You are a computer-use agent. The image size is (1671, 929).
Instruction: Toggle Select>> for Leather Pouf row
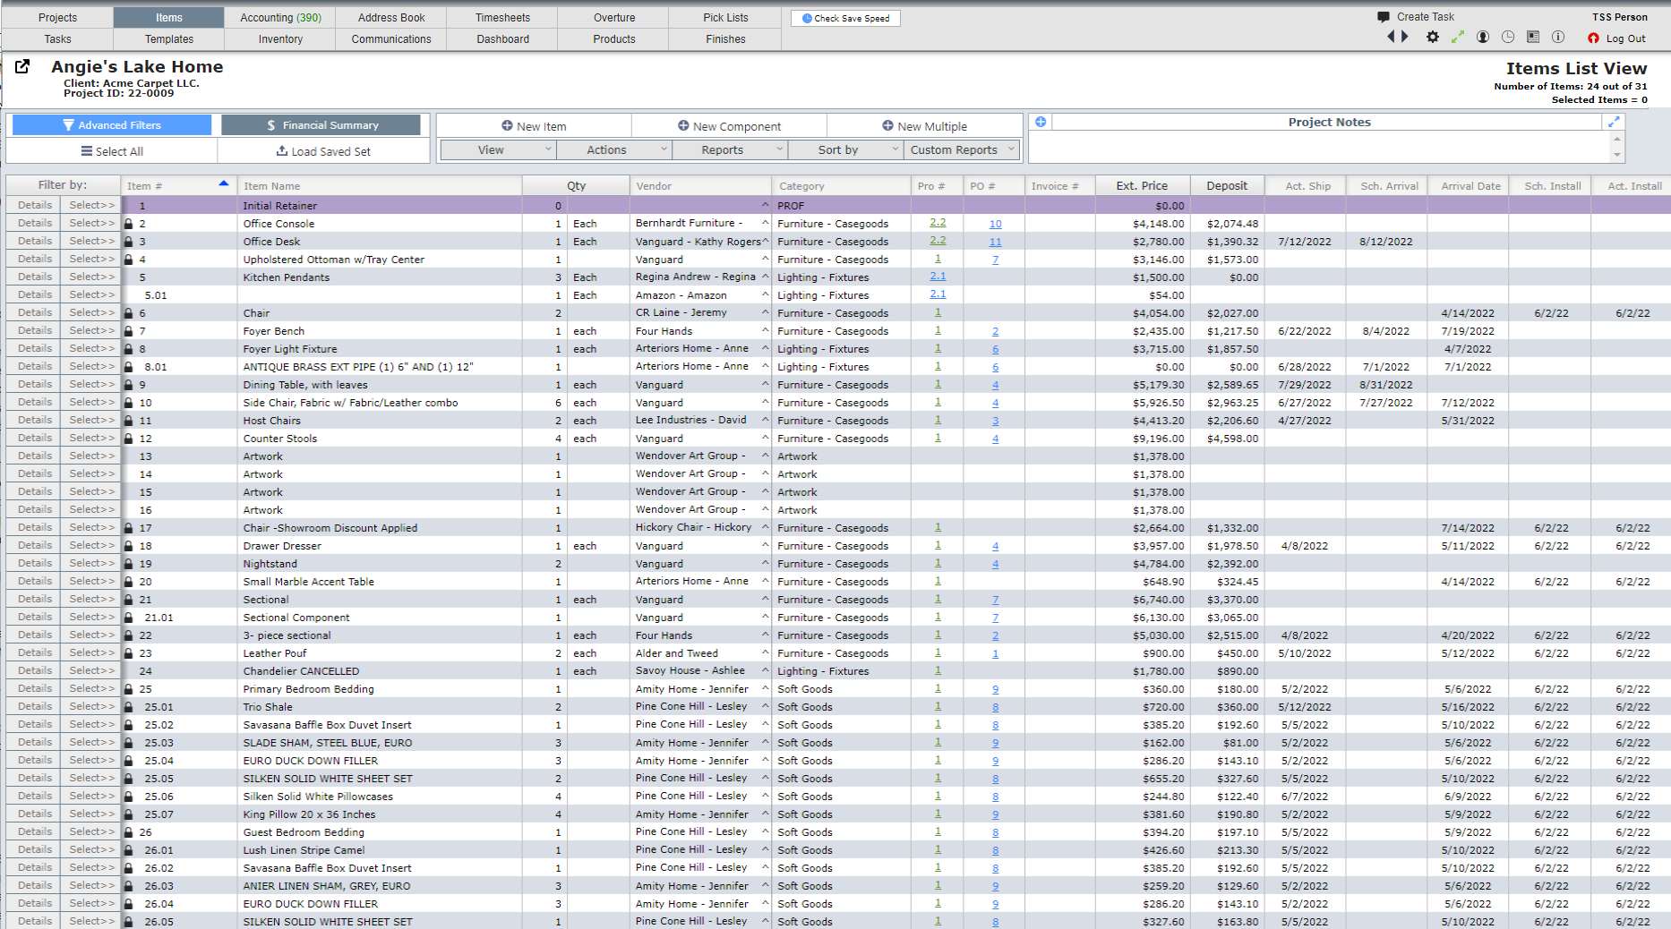[91, 652]
